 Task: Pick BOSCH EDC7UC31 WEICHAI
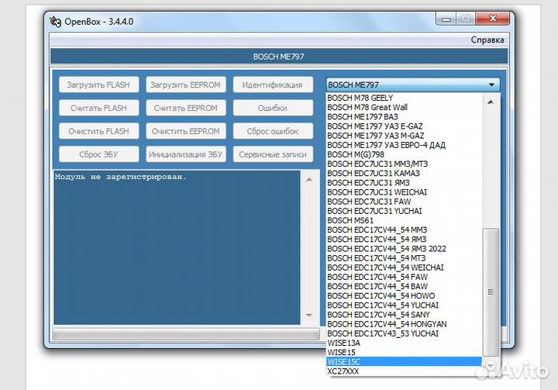[404, 192]
